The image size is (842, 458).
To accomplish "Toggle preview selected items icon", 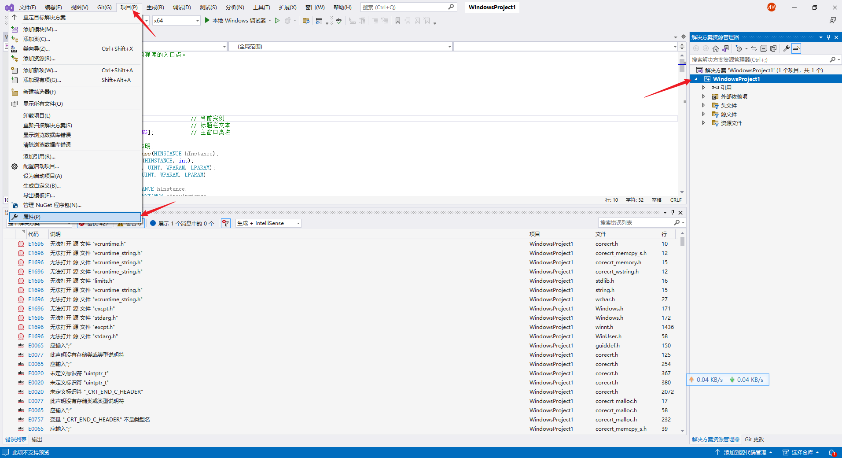I will pos(796,48).
